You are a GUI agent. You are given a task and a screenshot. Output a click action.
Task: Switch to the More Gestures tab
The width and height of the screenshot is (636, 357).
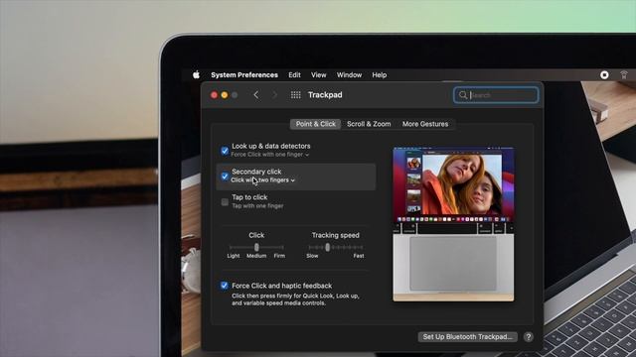click(x=425, y=124)
